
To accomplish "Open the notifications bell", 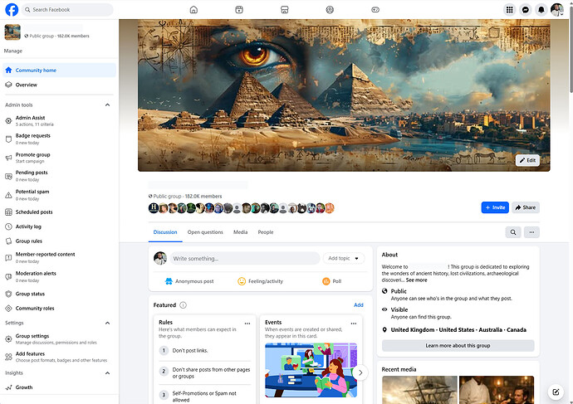I will coord(541,10).
